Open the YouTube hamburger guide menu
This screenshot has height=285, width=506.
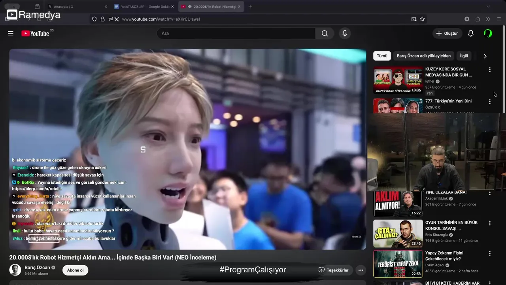tap(11, 33)
